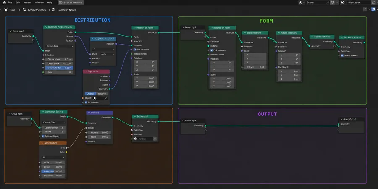Viewport: 378px width, 189px height.
Task: Toggle the Shade Smooth checkbox
Action: (x=342, y=55)
